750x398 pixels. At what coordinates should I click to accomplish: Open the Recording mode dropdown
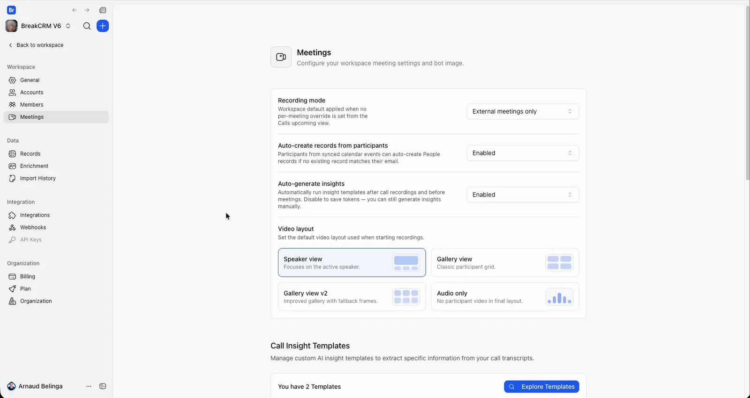coord(523,112)
